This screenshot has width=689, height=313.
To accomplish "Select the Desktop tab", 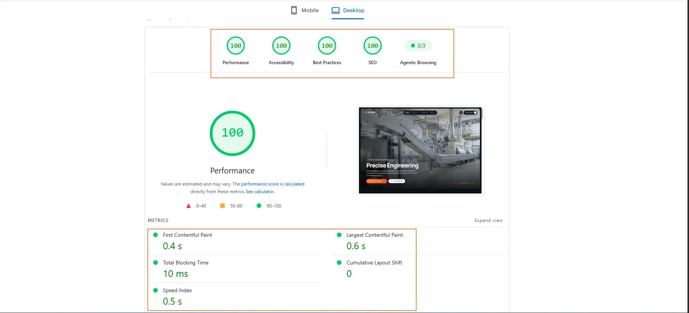I will pos(348,10).
